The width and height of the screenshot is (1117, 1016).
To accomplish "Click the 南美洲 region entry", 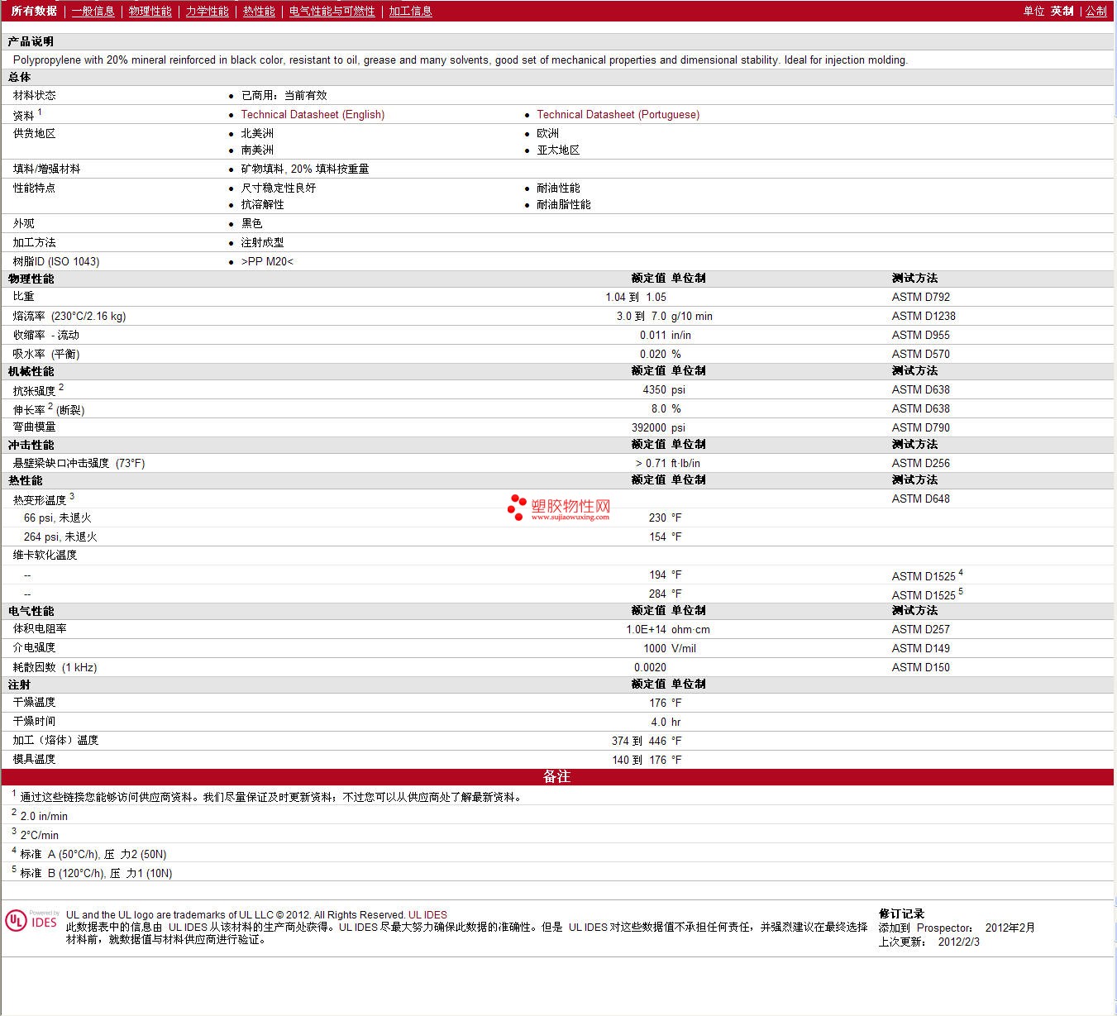I will tap(257, 150).
